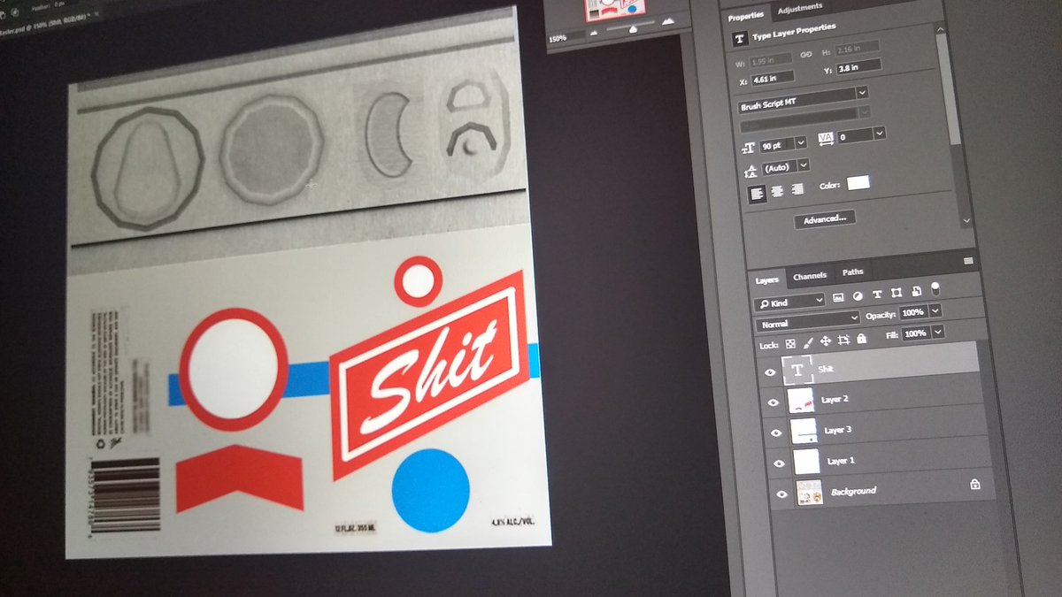Select center align text icon
The image size is (1062, 597).
point(777,192)
